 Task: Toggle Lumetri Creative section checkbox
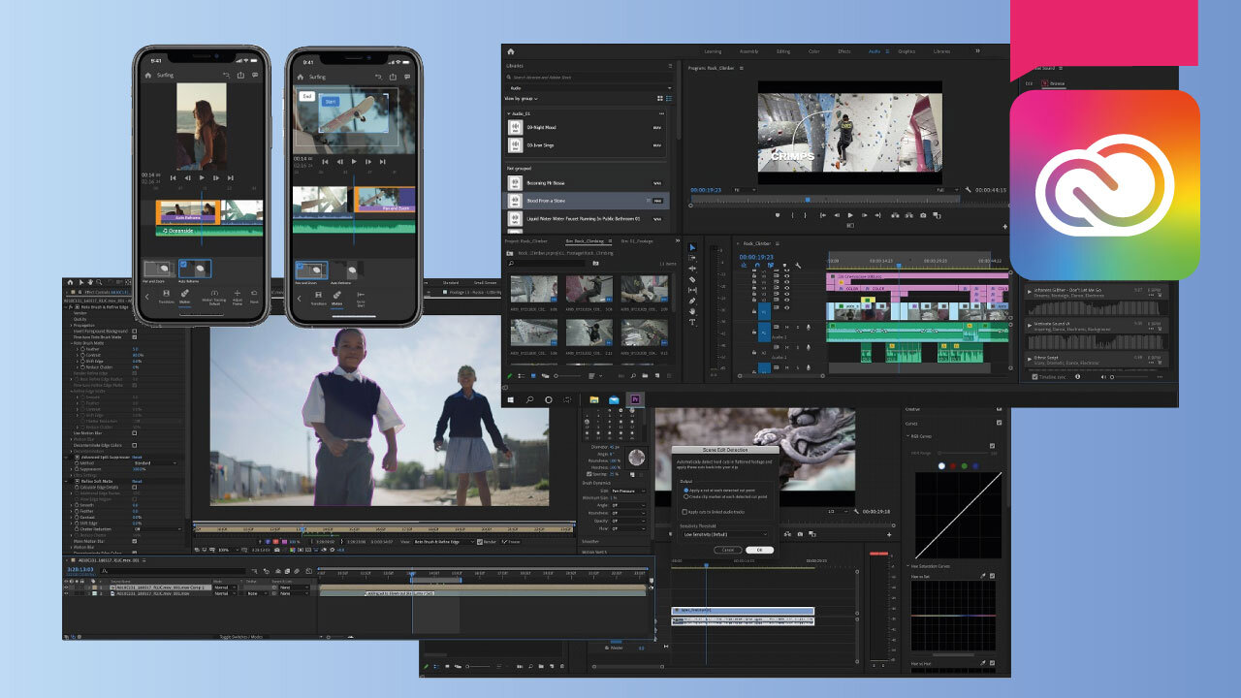point(999,408)
